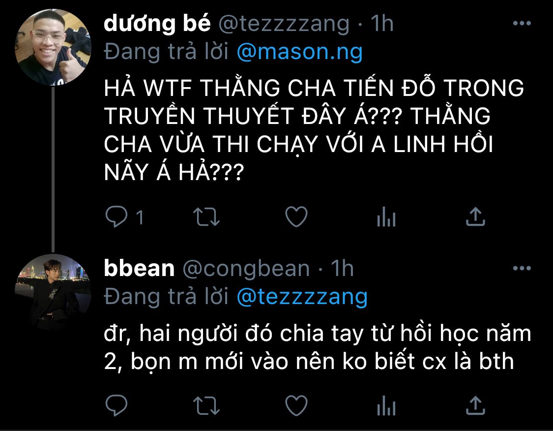553x431 pixels.
Task: Open the @mason.ng mention link
Action: [300, 52]
